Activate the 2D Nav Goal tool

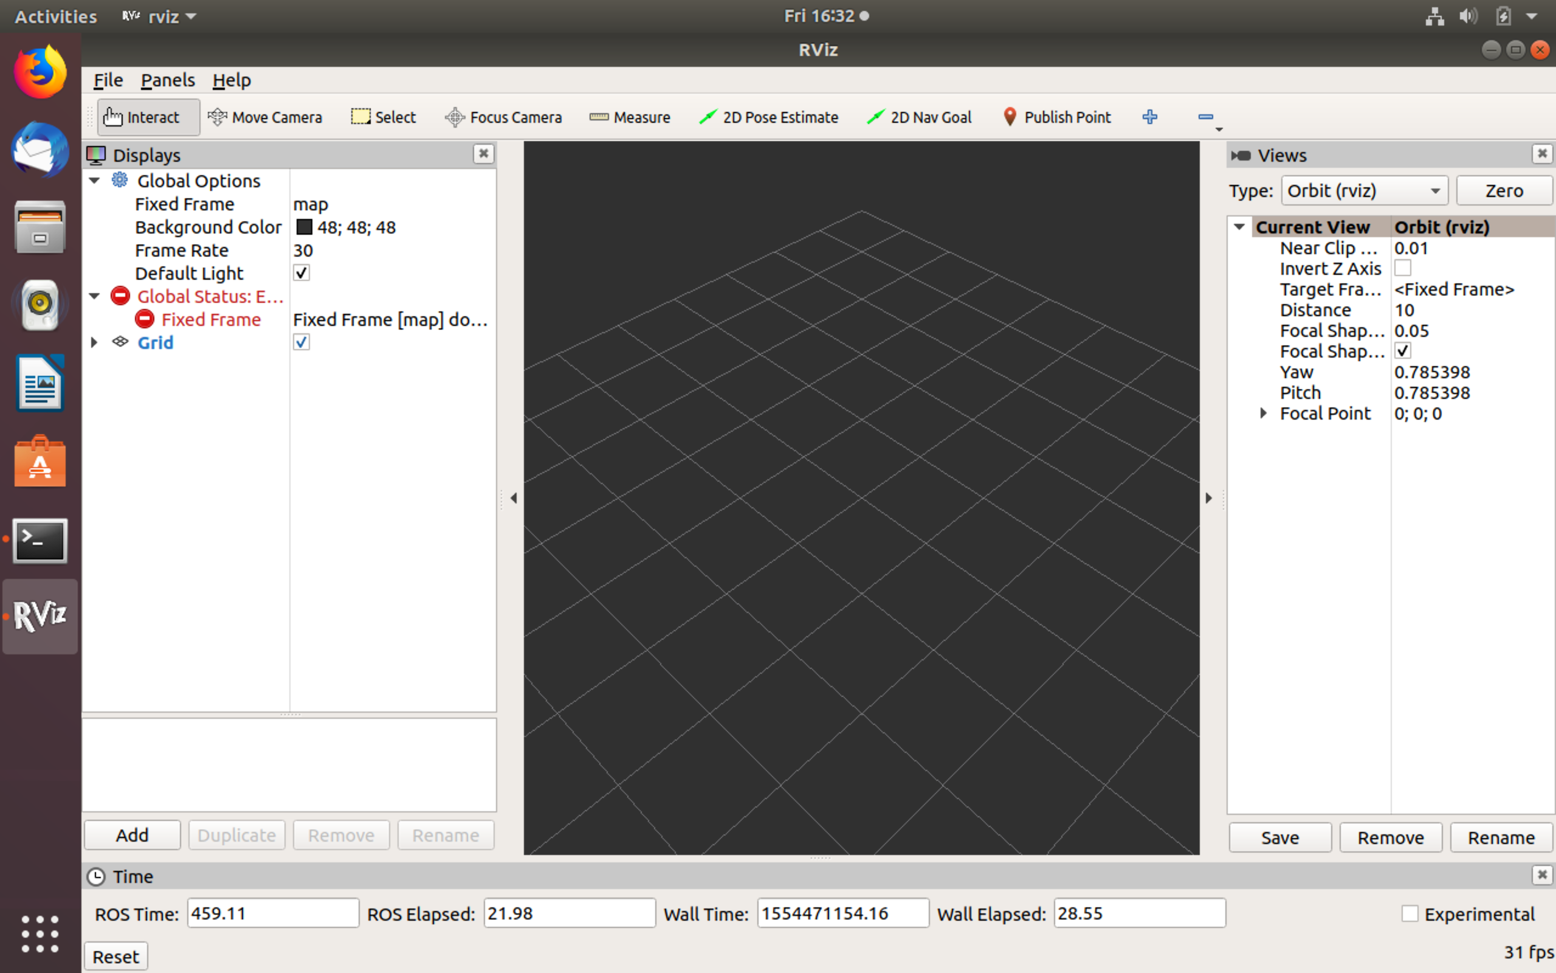point(920,117)
